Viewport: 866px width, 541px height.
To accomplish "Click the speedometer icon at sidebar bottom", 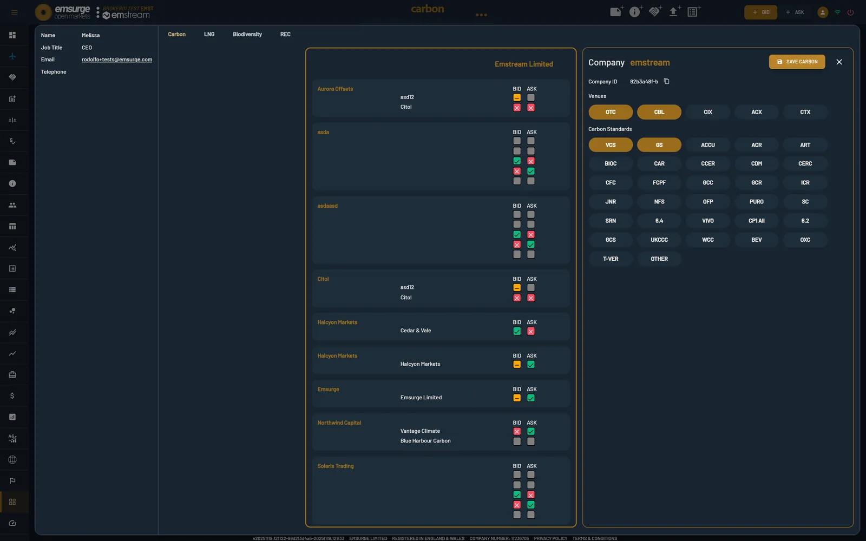I will [12, 523].
